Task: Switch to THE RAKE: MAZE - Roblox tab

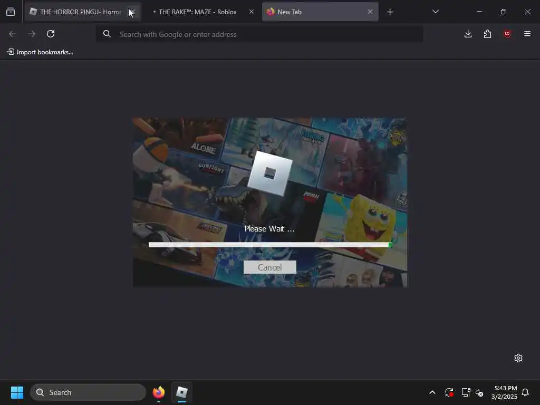Action: coord(197,12)
